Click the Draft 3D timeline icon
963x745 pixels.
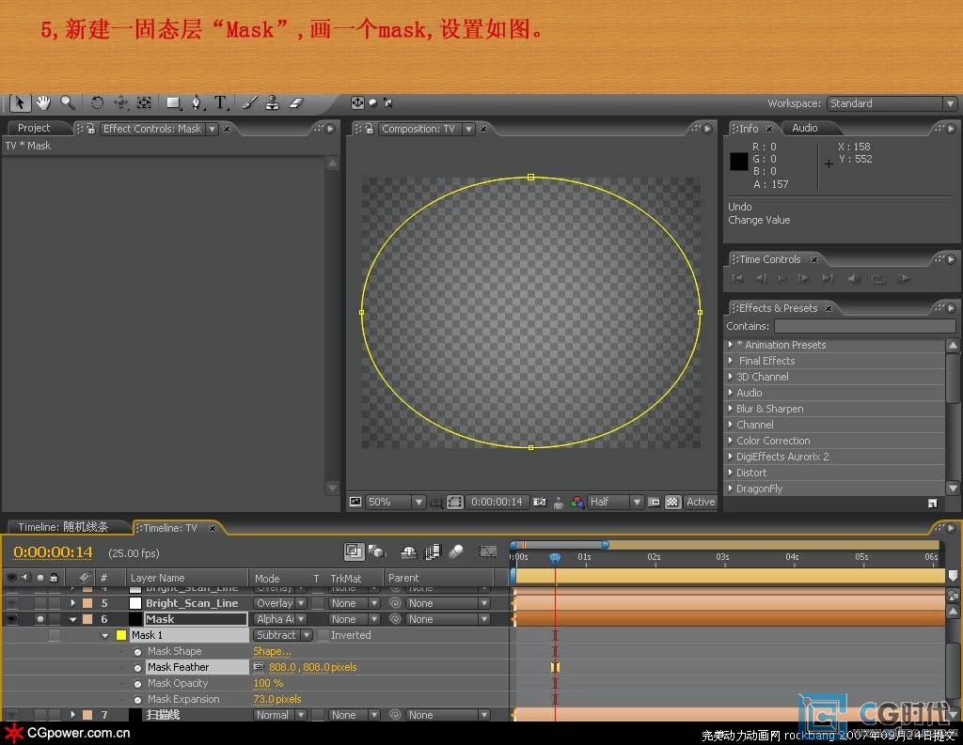click(x=377, y=551)
